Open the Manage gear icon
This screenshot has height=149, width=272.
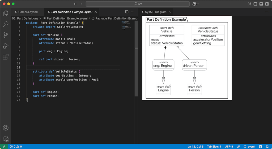6,138
